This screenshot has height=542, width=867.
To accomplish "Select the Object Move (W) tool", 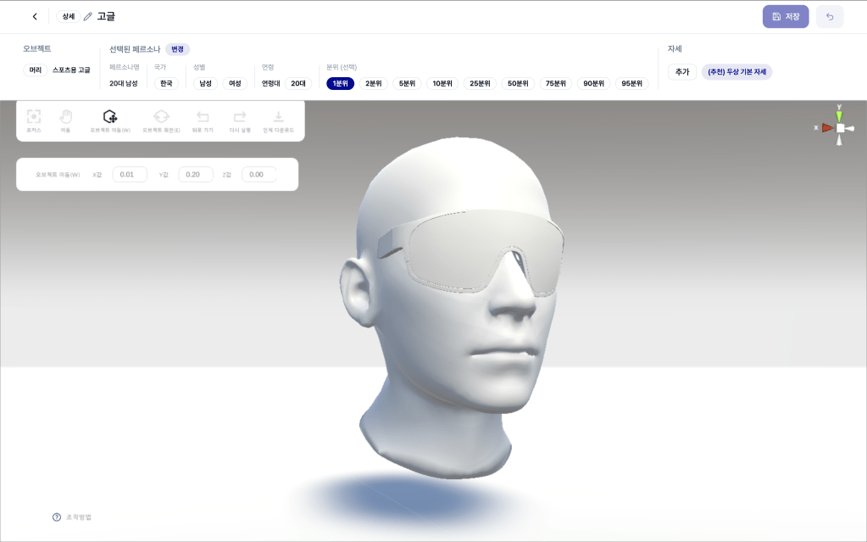I will click(110, 120).
